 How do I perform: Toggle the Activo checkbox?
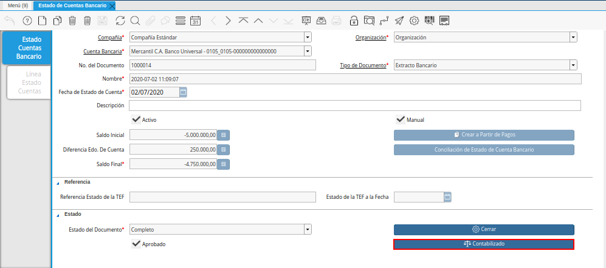(x=136, y=119)
